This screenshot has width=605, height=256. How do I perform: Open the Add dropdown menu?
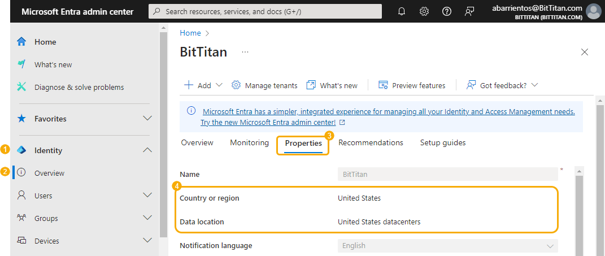point(203,85)
